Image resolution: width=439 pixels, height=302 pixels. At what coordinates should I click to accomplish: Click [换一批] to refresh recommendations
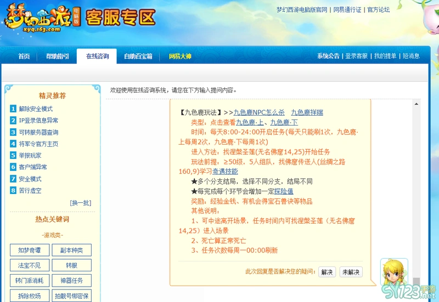[81, 203]
